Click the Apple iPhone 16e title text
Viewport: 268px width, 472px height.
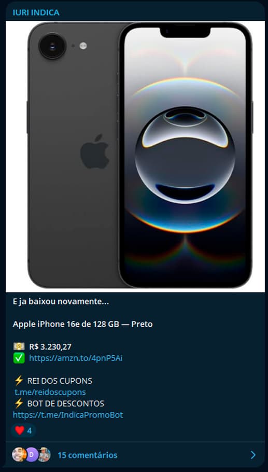point(82,324)
